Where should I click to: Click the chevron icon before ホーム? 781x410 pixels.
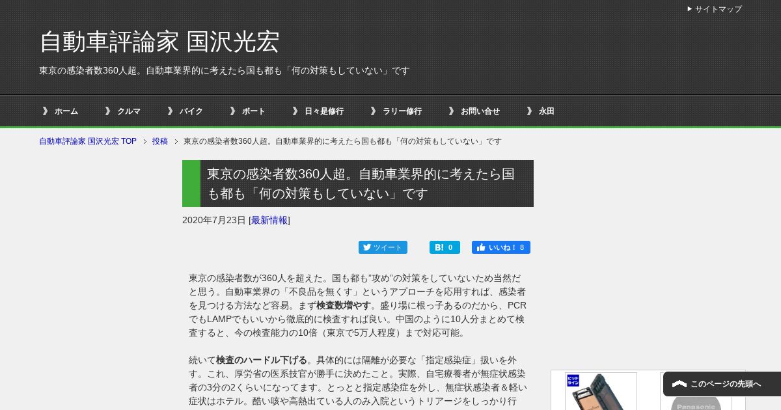coord(45,111)
